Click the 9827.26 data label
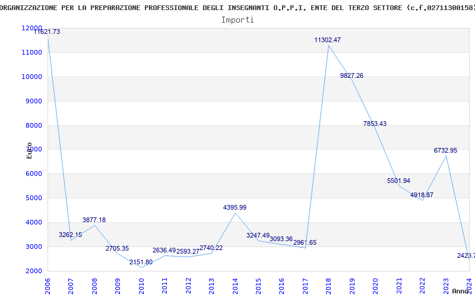The height and width of the screenshot is (297, 475). point(351,76)
